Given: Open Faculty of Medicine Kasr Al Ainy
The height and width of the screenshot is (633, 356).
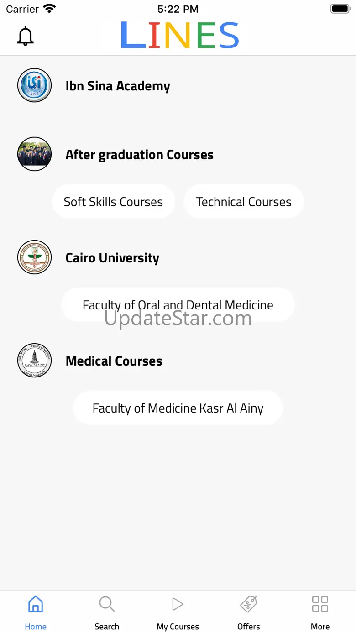Looking at the screenshot, I should [178, 408].
